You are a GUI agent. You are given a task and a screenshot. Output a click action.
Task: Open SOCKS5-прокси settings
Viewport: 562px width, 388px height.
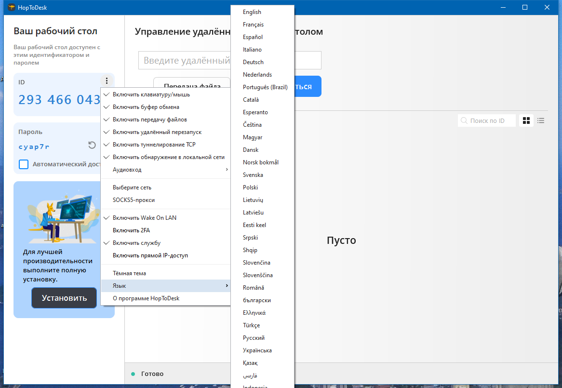pos(166,201)
